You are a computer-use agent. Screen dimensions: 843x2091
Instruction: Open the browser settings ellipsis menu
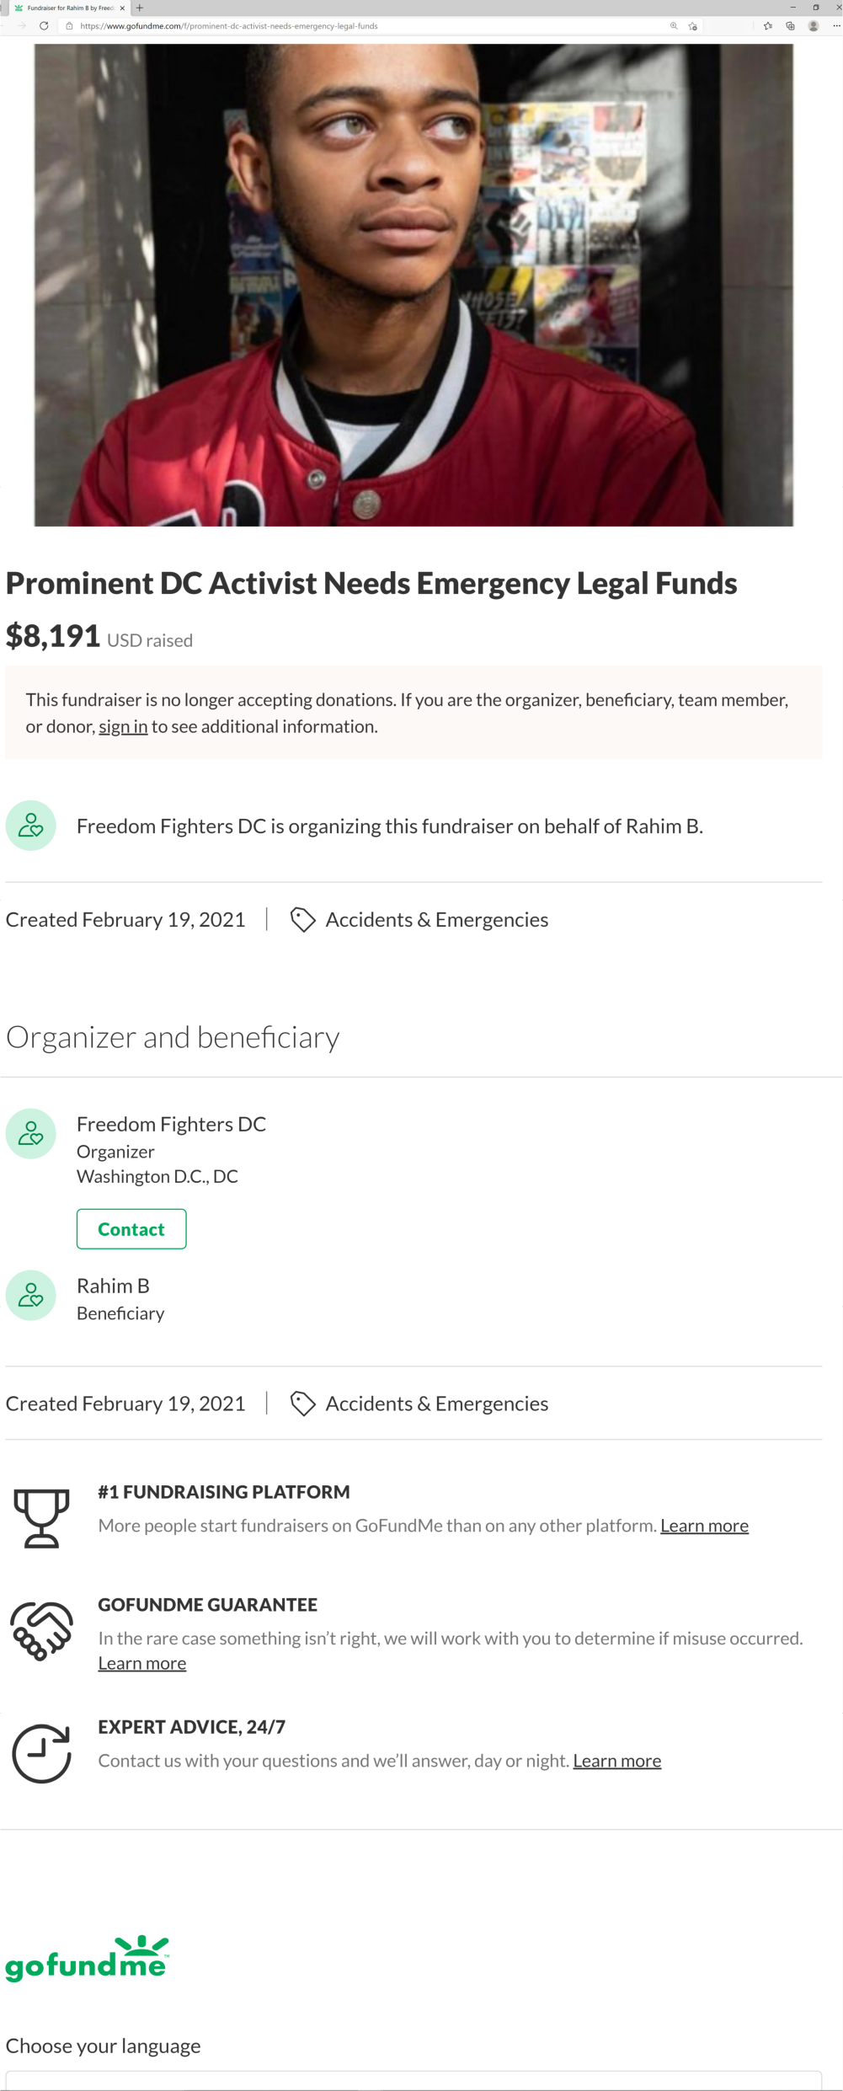(836, 26)
